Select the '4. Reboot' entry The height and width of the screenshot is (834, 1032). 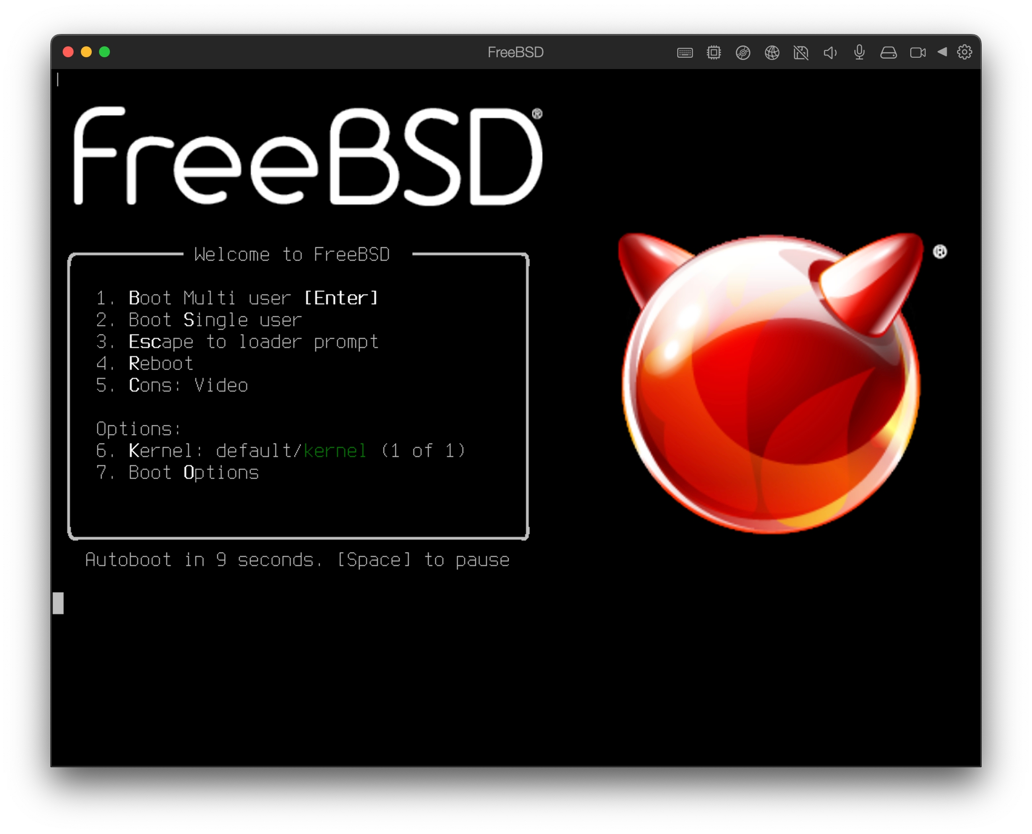tap(144, 364)
